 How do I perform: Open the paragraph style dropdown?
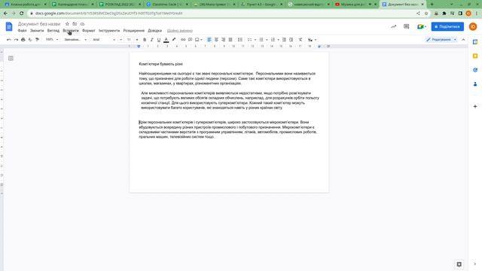tap(75, 40)
